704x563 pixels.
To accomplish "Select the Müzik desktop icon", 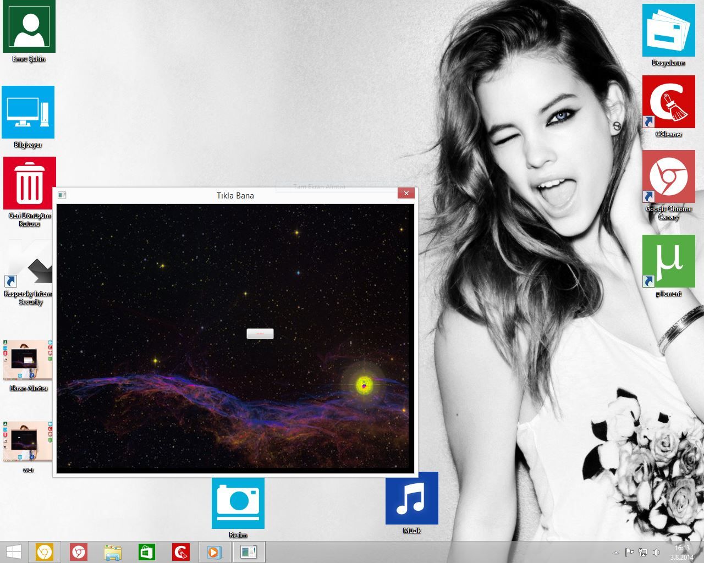I will point(412,498).
